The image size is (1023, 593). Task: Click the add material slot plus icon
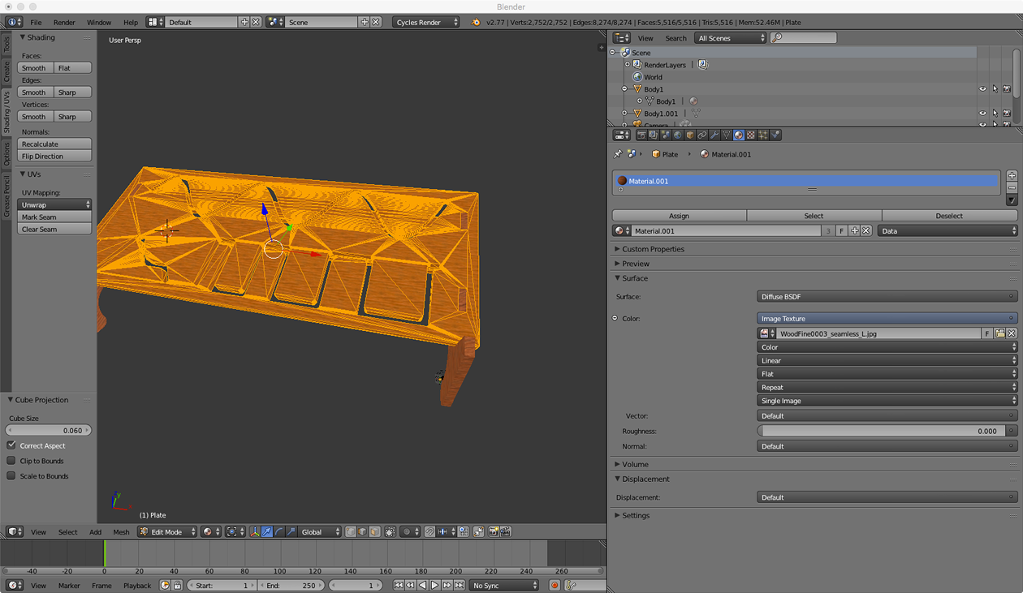click(1012, 175)
